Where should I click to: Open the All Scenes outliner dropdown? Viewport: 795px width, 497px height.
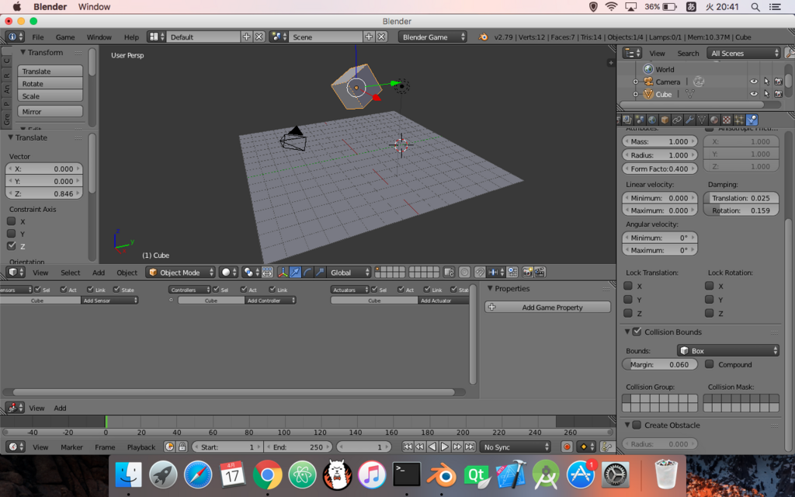click(x=743, y=53)
